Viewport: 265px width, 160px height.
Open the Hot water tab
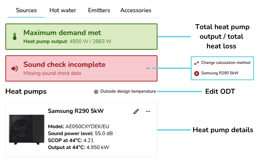click(63, 10)
